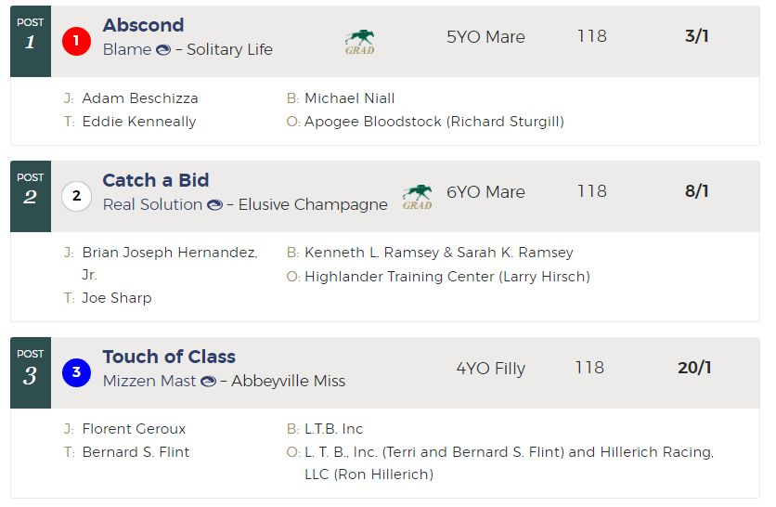Screen dimensions: 776x507
Task: Click the sire icon next to Real Solution
Action: [214, 204]
